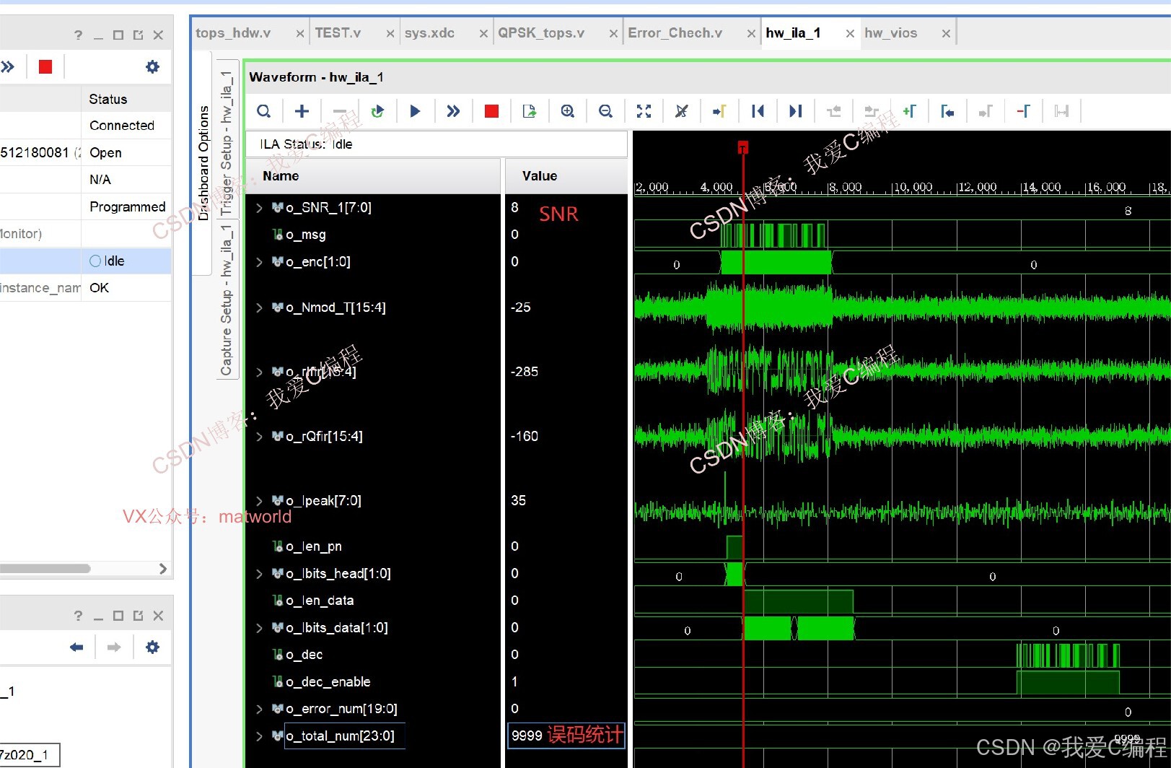Expand the o_SNR_1[7:0] signal
Viewport: 1171px width, 768px height.
[260, 208]
